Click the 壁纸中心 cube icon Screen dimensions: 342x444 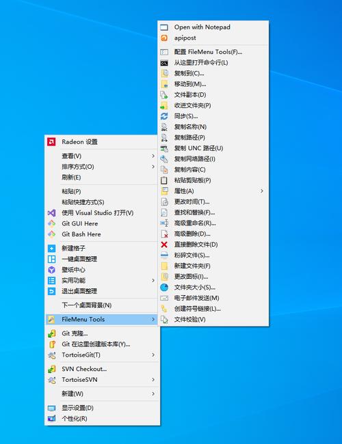click(51, 270)
